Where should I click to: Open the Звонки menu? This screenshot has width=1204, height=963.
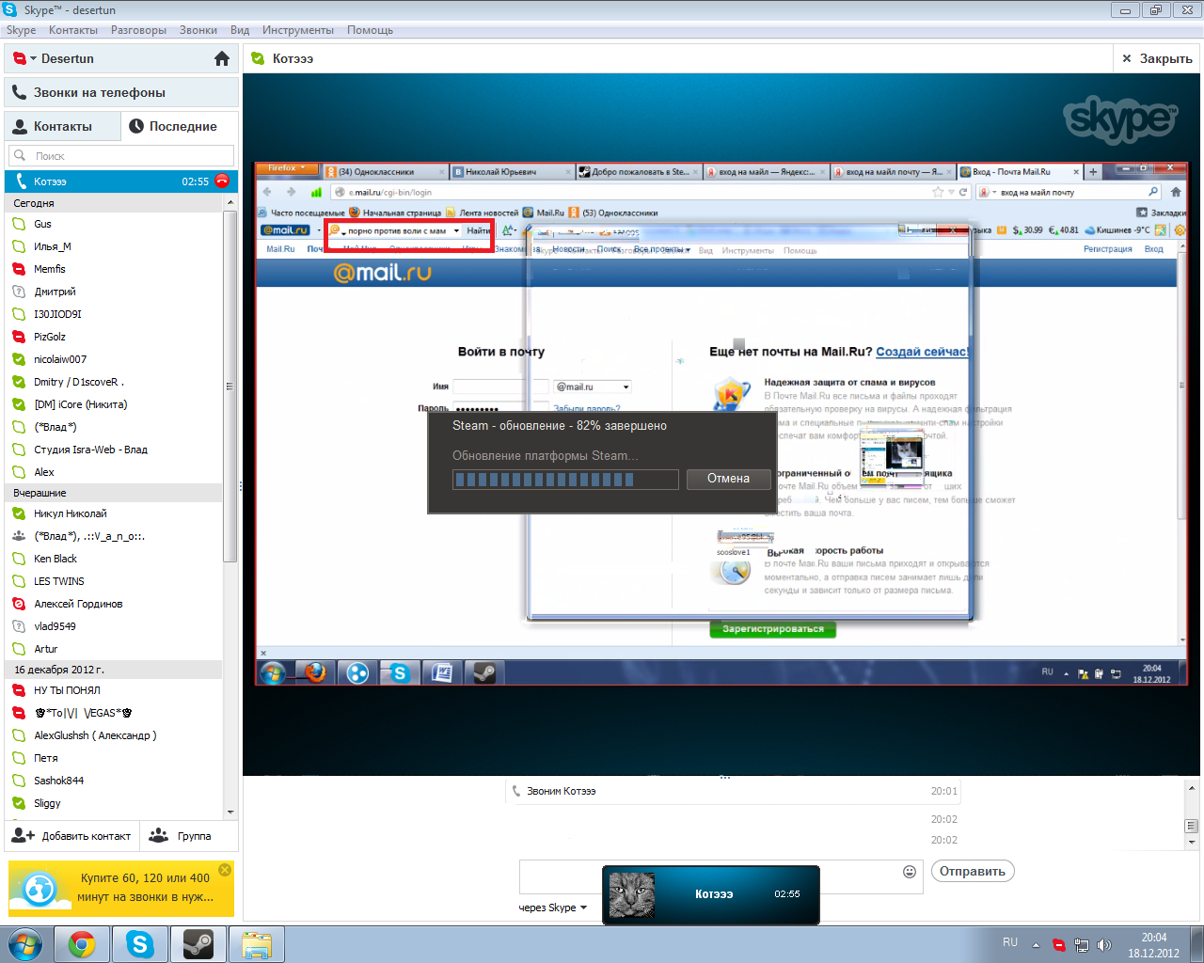click(x=198, y=30)
